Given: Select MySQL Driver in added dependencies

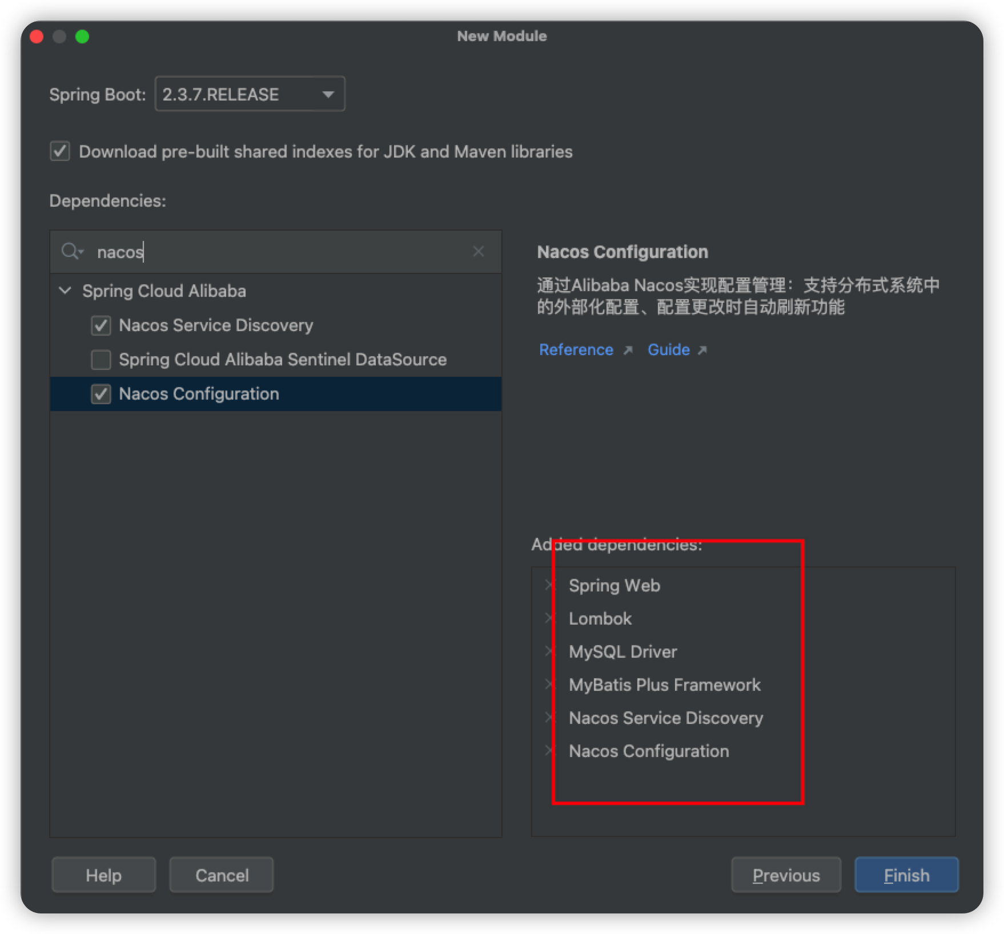Looking at the screenshot, I should coord(623,651).
